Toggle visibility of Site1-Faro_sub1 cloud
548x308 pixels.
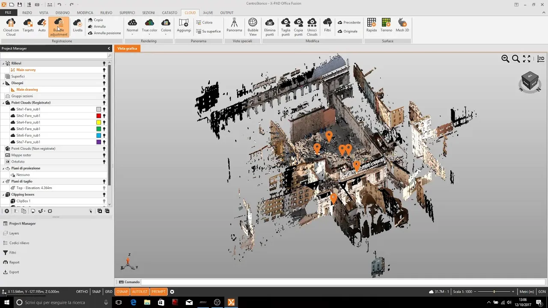pyautogui.click(x=104, y=110)
